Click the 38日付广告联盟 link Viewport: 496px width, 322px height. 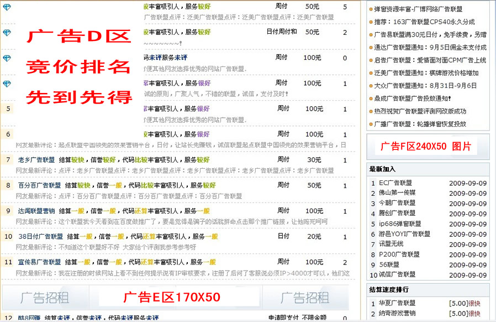40,236
